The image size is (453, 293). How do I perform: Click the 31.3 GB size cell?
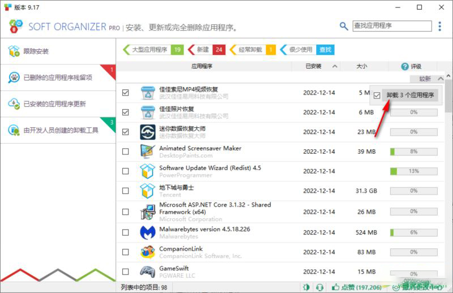(x=366, y=191)
